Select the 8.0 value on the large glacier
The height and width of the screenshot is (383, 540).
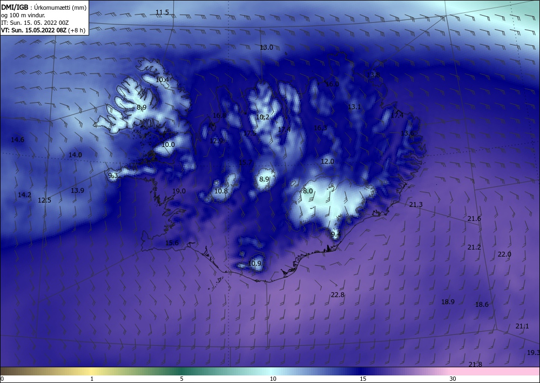pyautogui.click(x=308, y=191)
